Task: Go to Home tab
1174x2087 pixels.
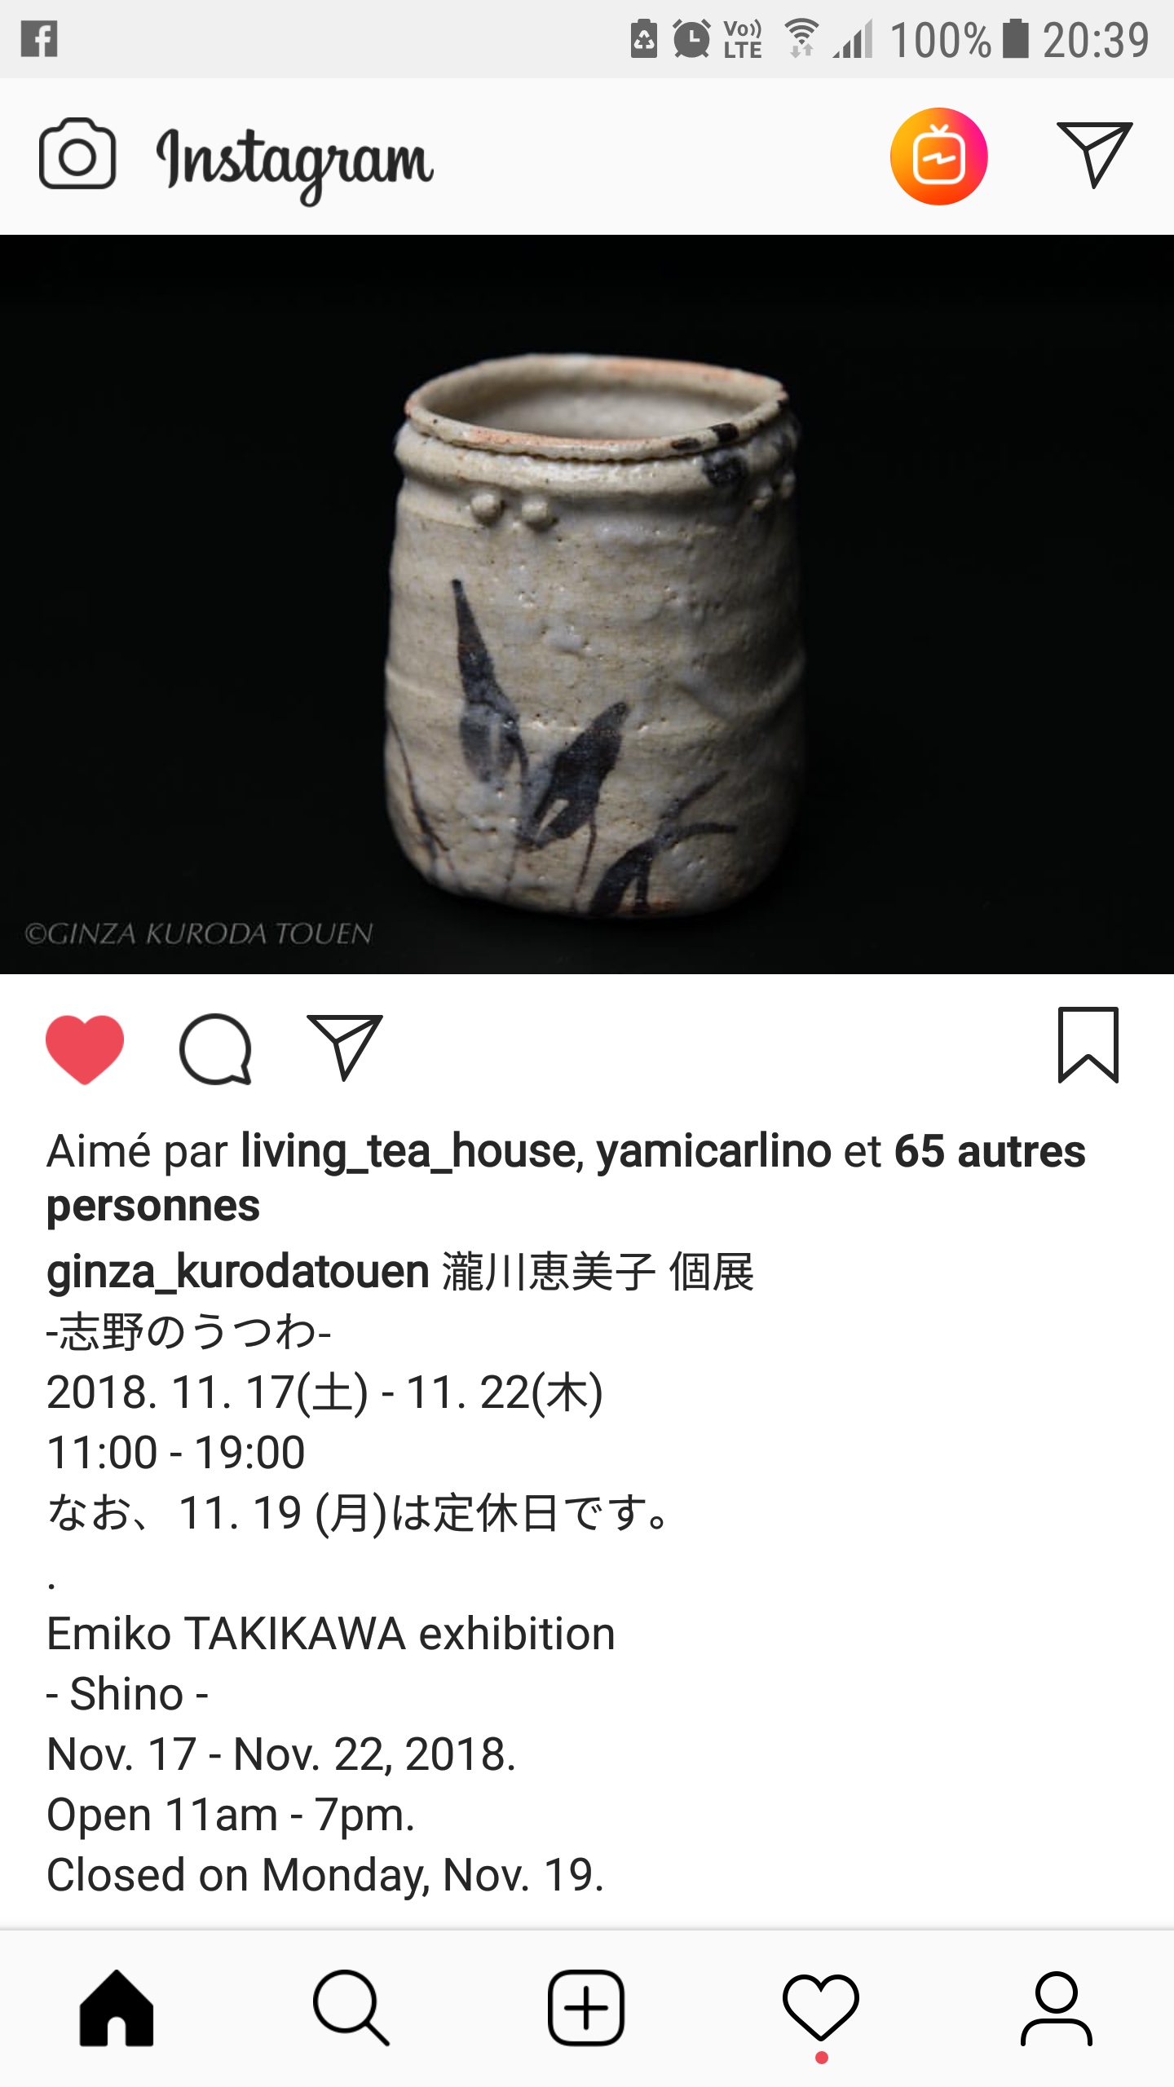Action: point(117,2008)
